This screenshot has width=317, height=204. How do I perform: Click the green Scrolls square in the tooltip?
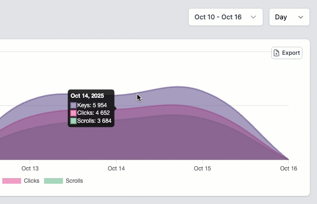pyautogui.click(x=74, y=121)
